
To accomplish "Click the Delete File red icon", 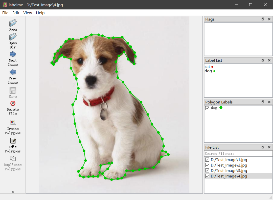I will [13, 103].
